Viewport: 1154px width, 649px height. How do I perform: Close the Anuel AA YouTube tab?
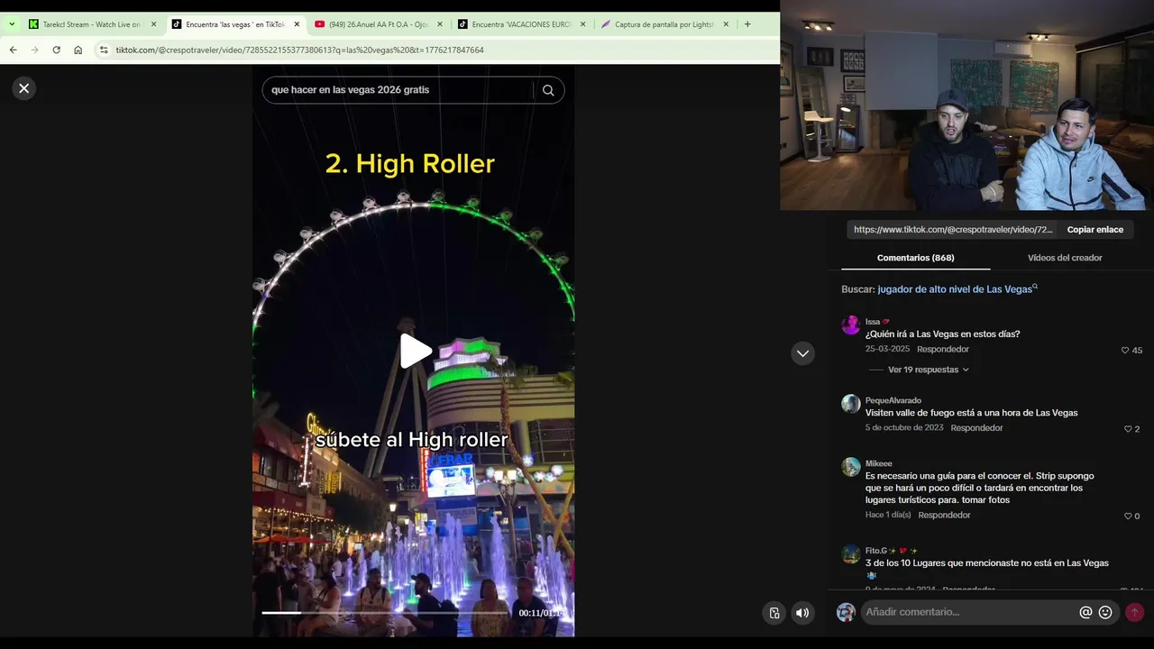click(440, 24)
